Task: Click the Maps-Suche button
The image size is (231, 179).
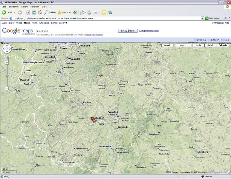Action: point(128,31)
